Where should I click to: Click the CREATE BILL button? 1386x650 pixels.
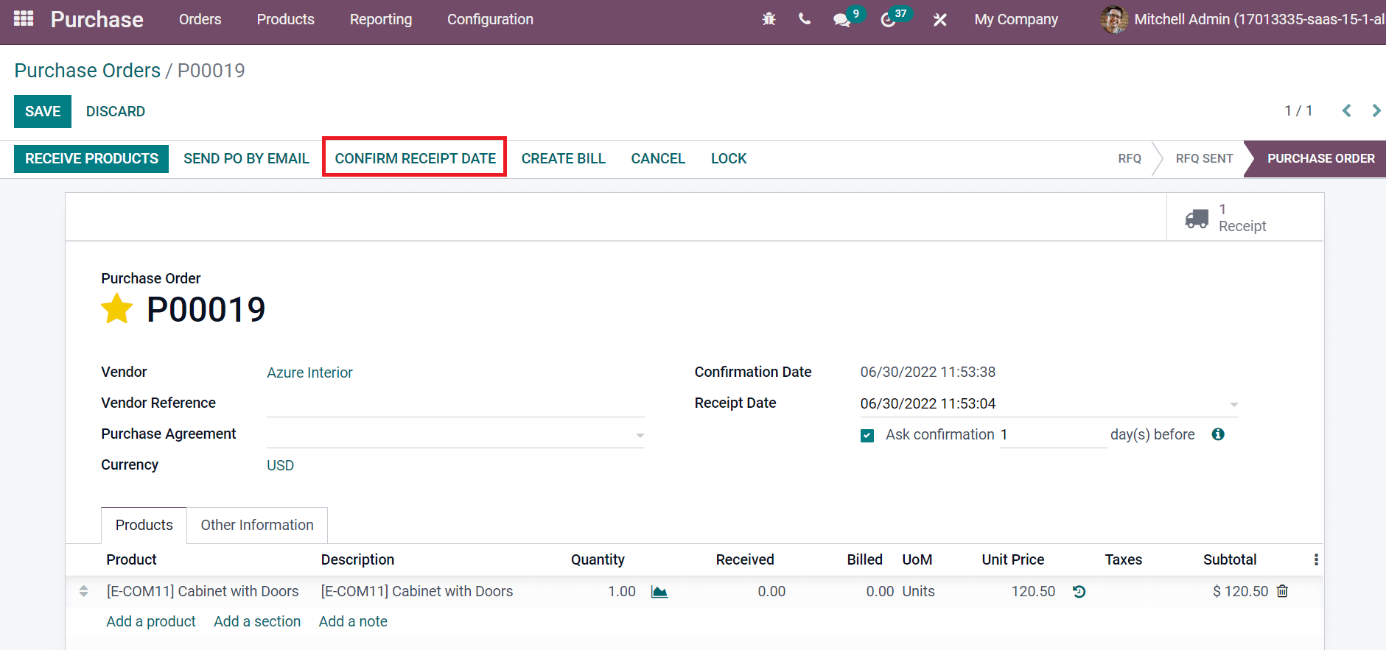click(x=564, y=158)
